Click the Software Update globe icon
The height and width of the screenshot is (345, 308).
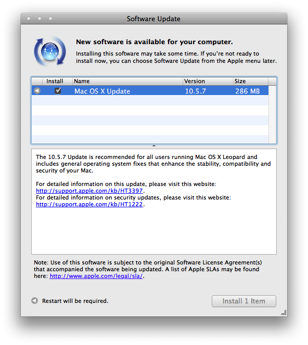pyautogui.click(x=50, y=51)
